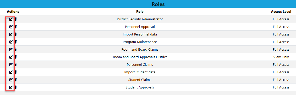Delete the Import Student data role
The image size is (296, 95).
pyautogui.click(x=15, y=72)
